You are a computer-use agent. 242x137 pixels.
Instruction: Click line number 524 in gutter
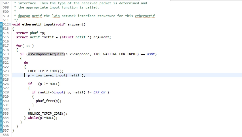click(x=6, y=75)
